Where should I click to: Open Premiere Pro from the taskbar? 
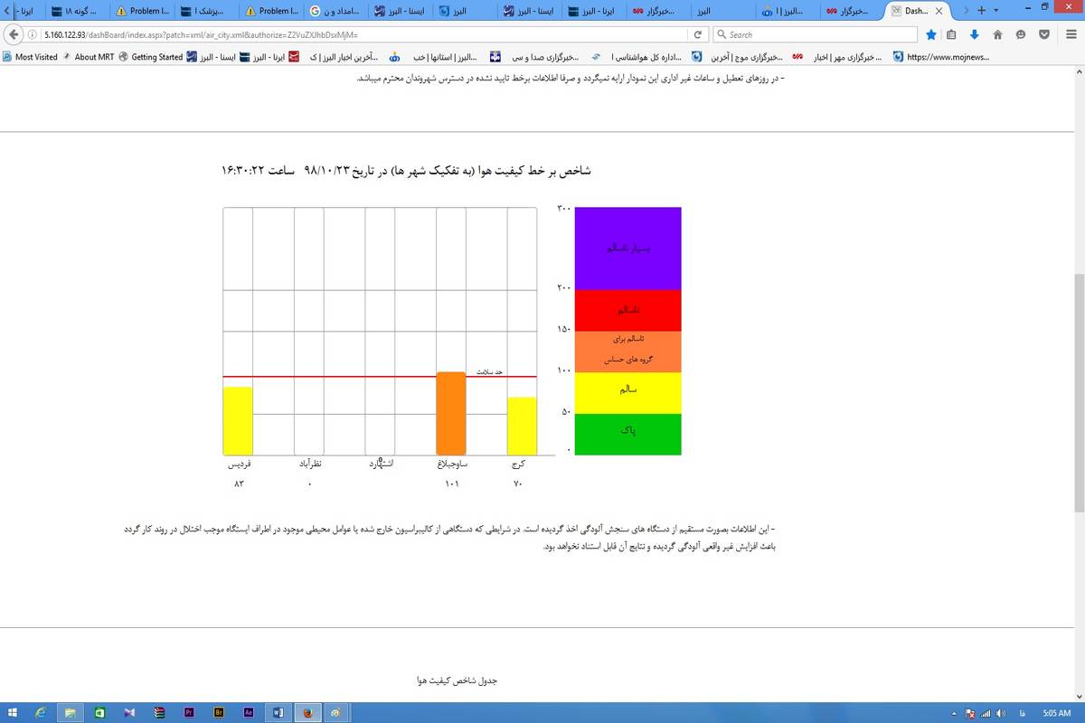(189, 712)
